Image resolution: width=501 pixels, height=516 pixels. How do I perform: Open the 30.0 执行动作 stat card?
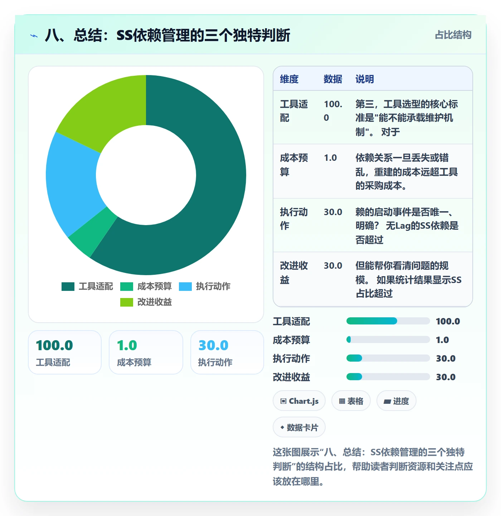point(227,352)
